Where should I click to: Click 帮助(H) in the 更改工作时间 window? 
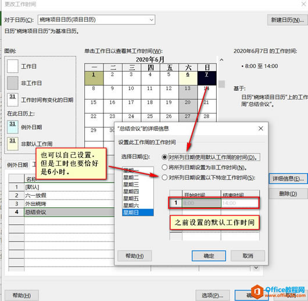point(22,296)
